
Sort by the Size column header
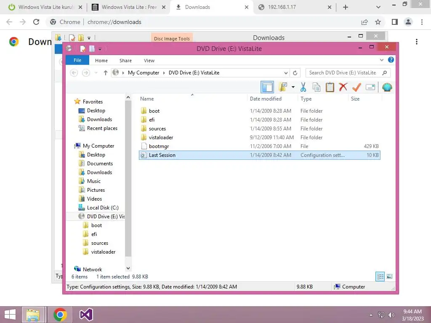click(x=365, y=98)
